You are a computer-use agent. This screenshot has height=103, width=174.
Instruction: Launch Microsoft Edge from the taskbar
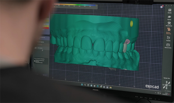point(98,86)
